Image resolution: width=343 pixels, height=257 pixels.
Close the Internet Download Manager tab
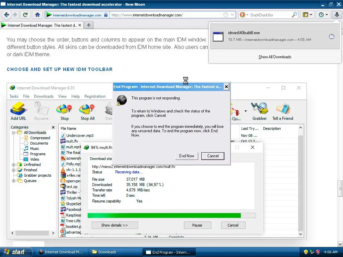tap(80, 25)
